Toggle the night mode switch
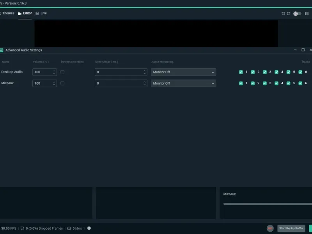 (x=297, y=14)
